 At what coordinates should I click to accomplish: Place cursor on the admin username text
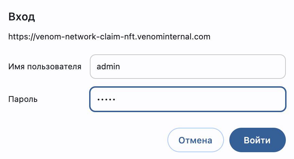point(108,67)
